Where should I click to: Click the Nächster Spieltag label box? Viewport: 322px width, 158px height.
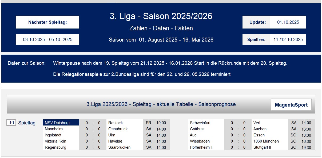(x=47, y=22)
